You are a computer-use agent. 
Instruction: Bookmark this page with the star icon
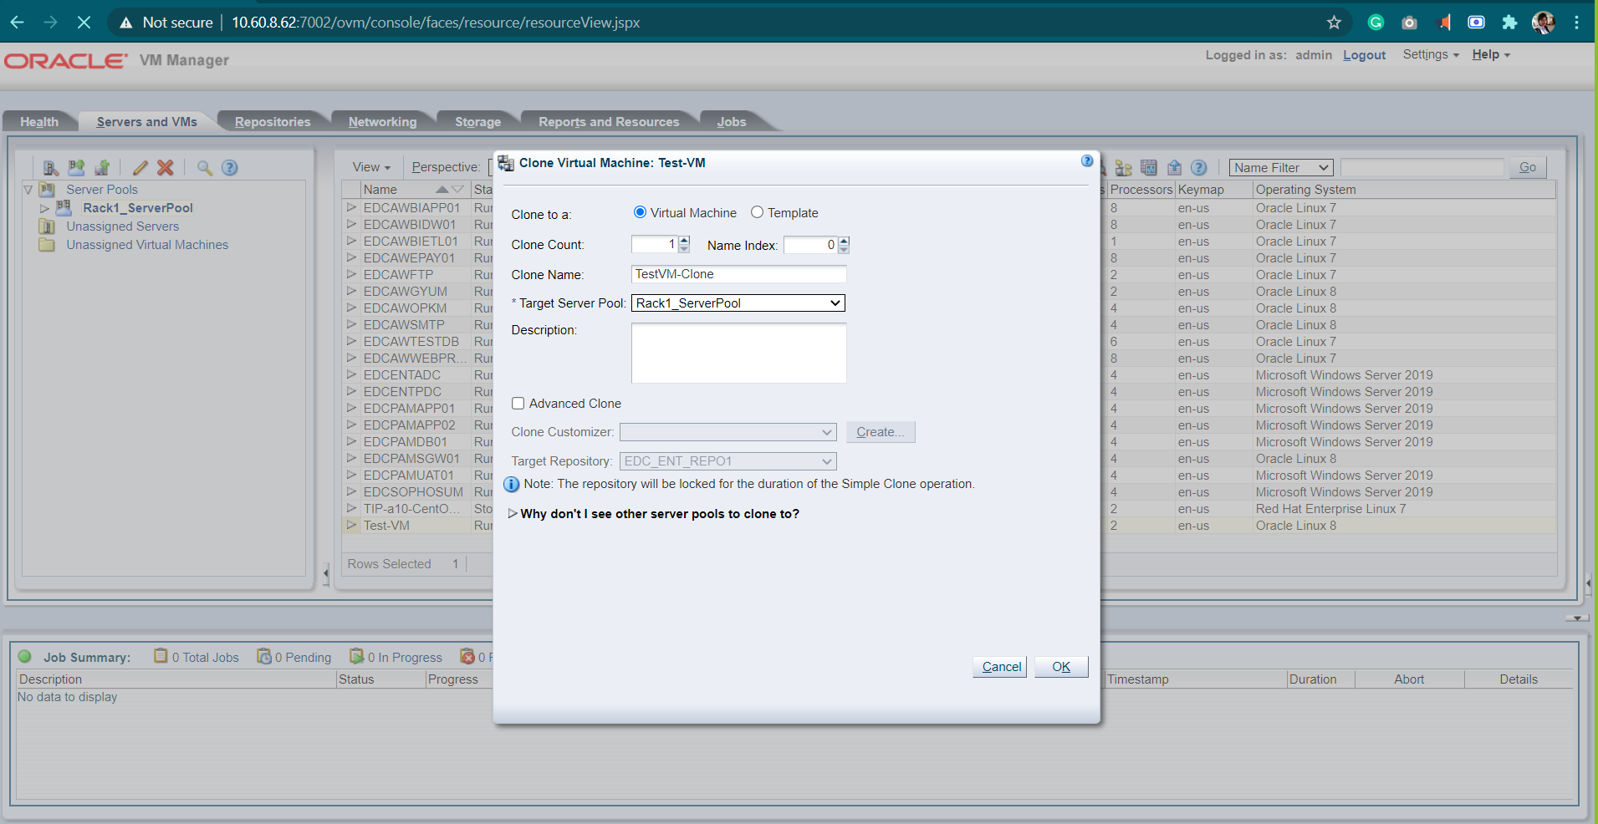tap(1334, 23)
